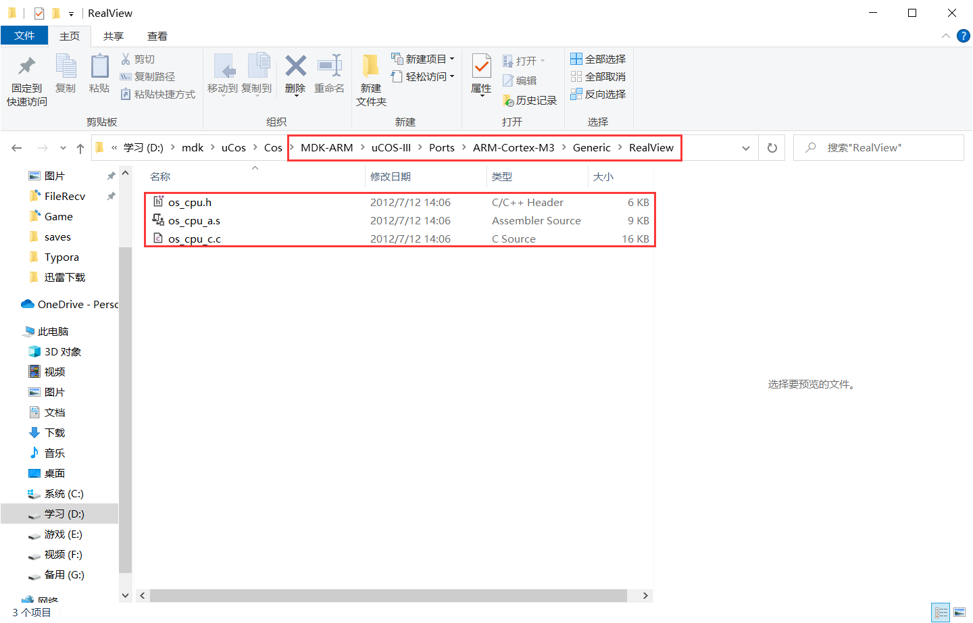Click History (历史记录) button
This screenshot has width=973, height=623.
(530, 100)
